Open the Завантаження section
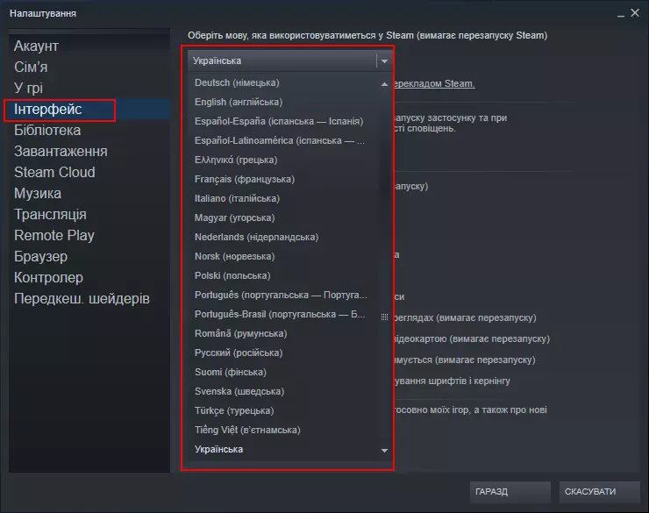649x513 pixels. 61,152
